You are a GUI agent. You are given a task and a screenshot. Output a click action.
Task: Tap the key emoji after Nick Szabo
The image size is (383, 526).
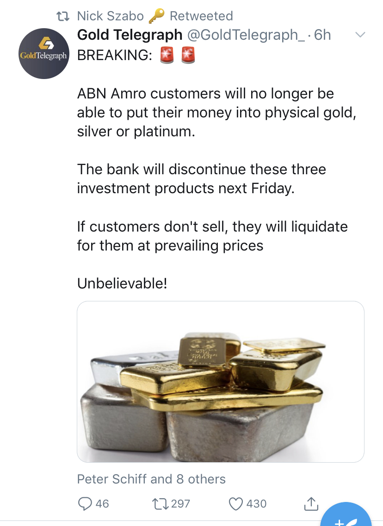point(156,16)
